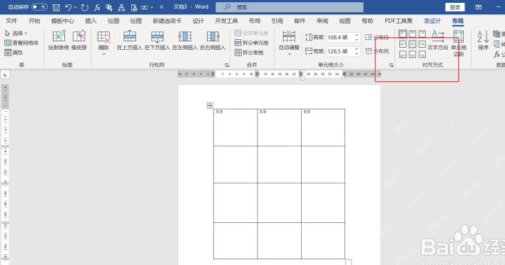Click the 高度 row height field
This screenshot has width=505, height=265.
(340, 37)
